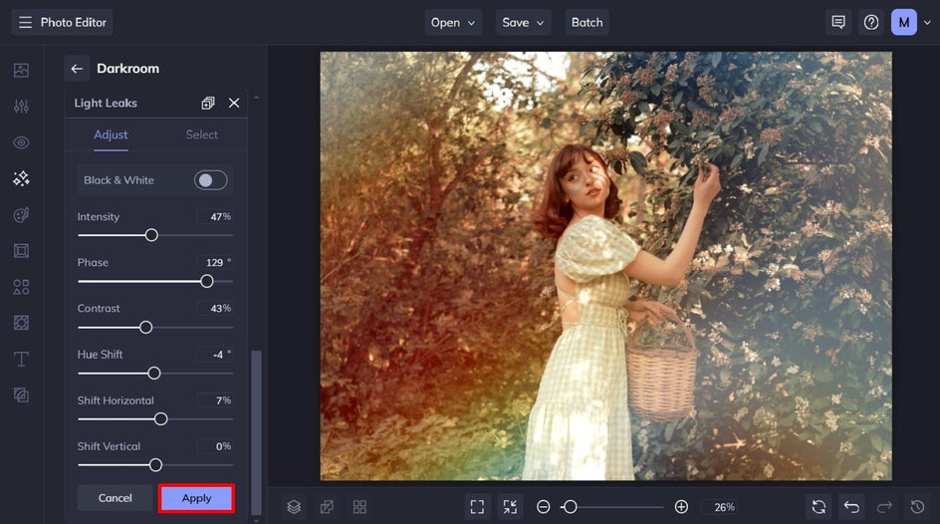Click the fit to screen icon

pos(477,507)
